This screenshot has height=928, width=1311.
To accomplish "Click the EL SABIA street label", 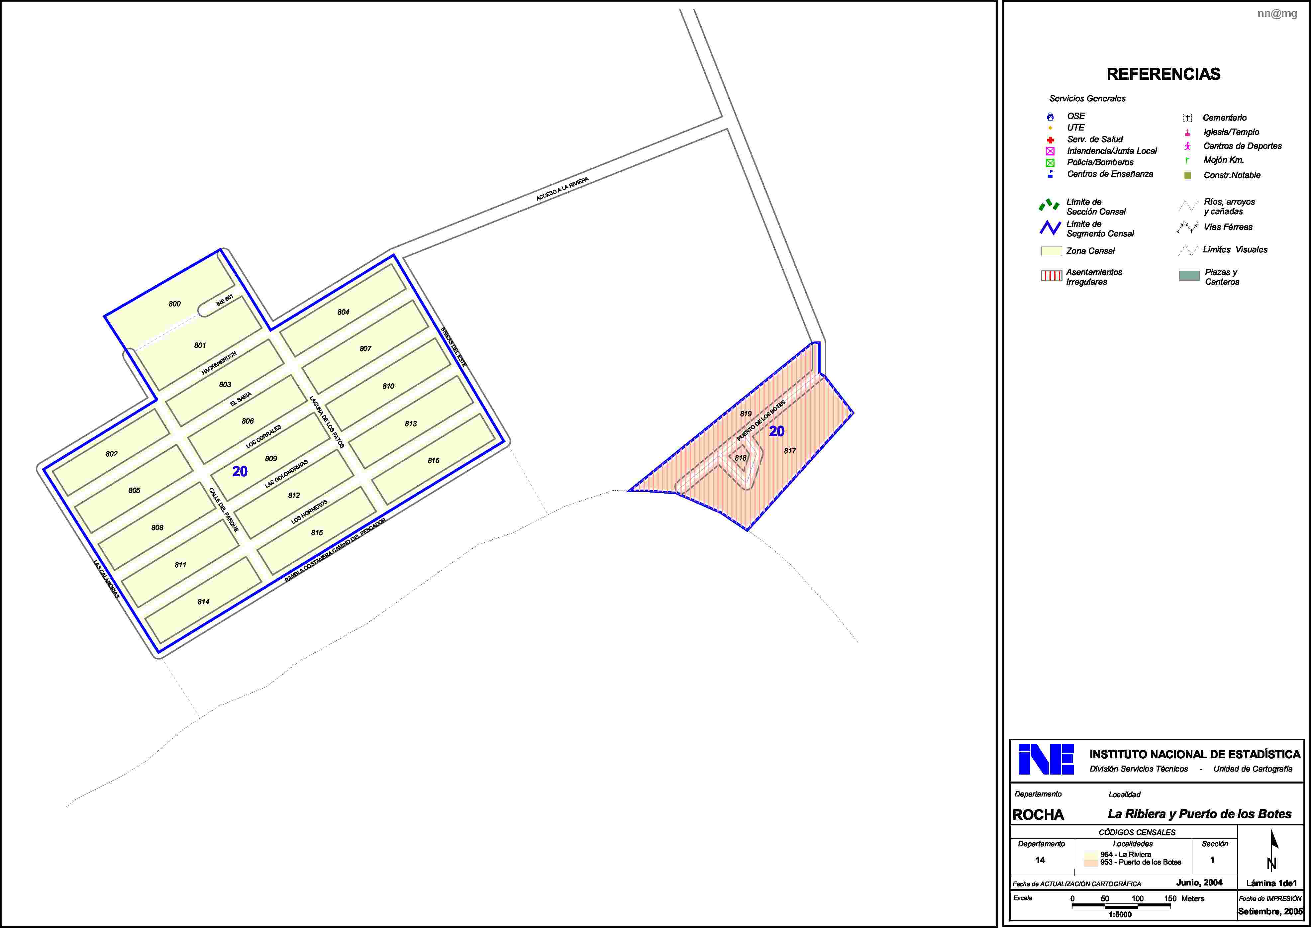I will [x=241, y=399].
